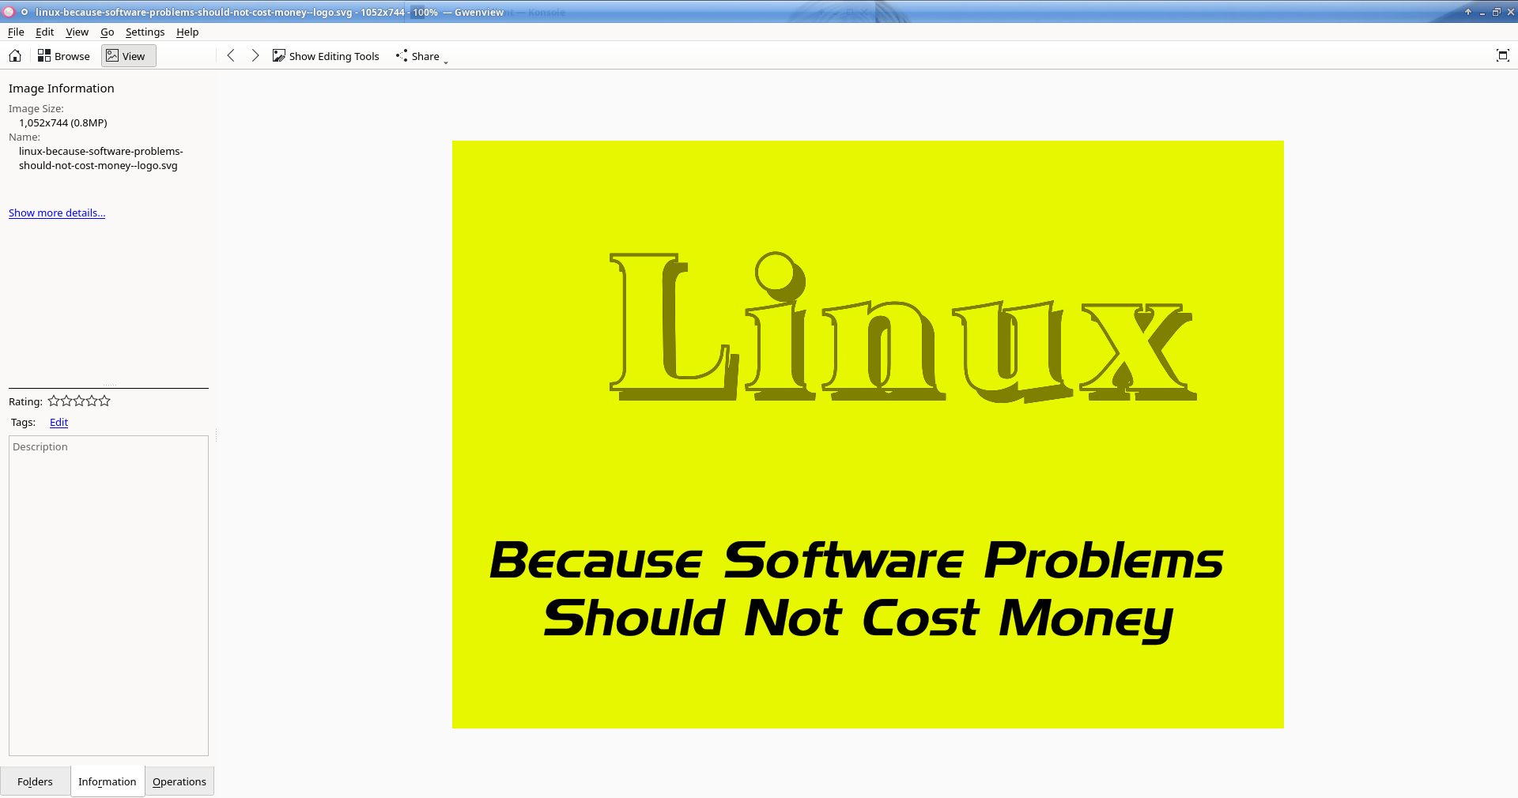
Task: Edit the tags link
Action: click(x=59, y=423)
